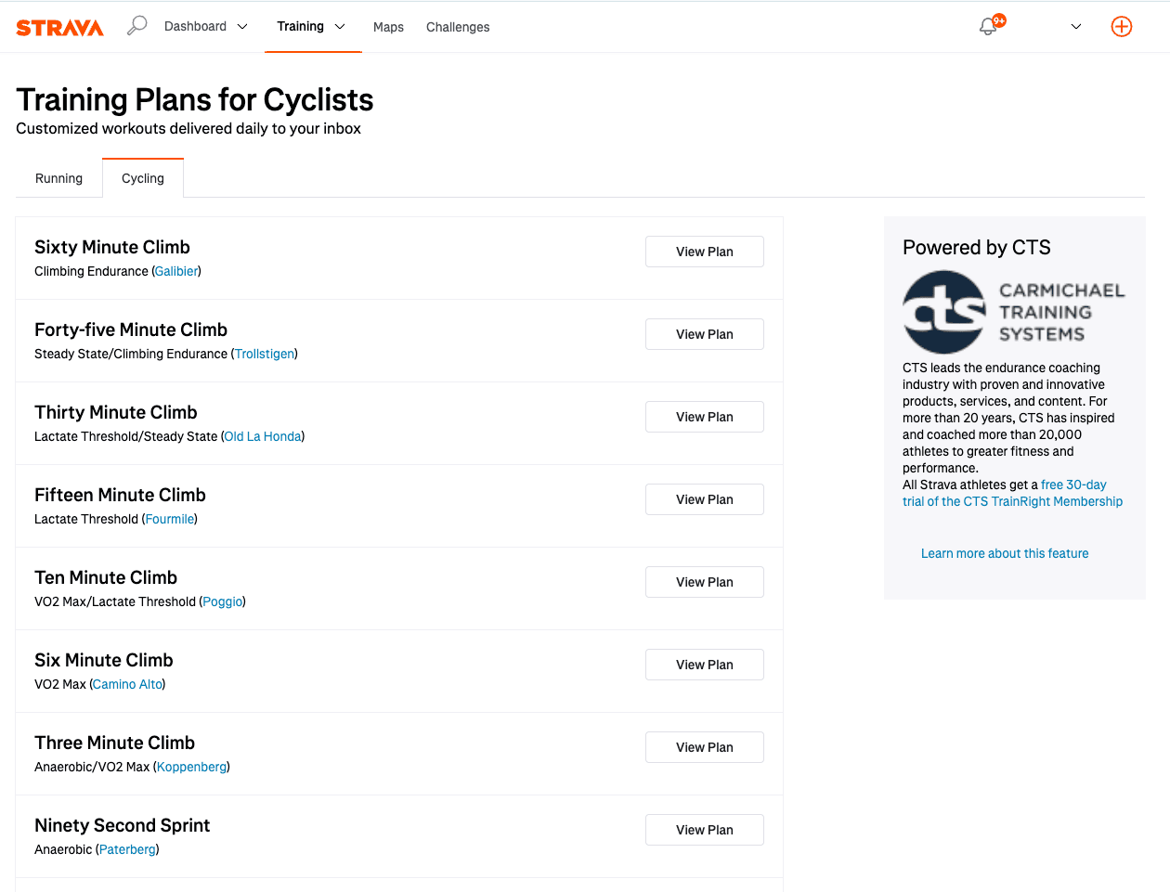The height and width of the screenshot is (892, 1170).
Task: View Plan for Ninety Second Sprint
Action: (x=704, y=830)
